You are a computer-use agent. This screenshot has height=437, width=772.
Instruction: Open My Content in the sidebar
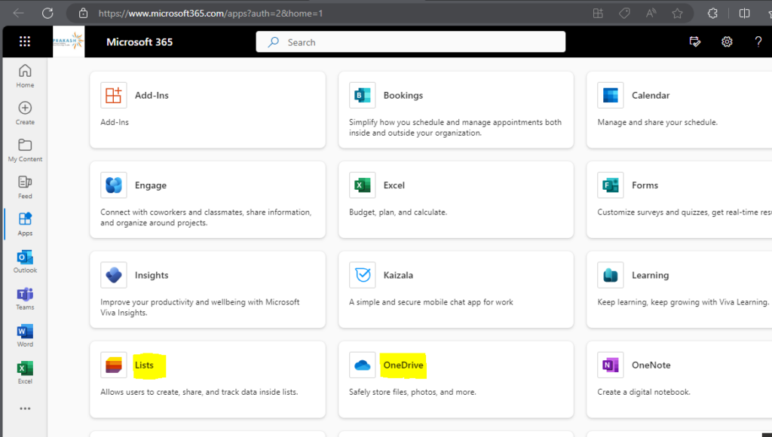[x=25, y=149]
